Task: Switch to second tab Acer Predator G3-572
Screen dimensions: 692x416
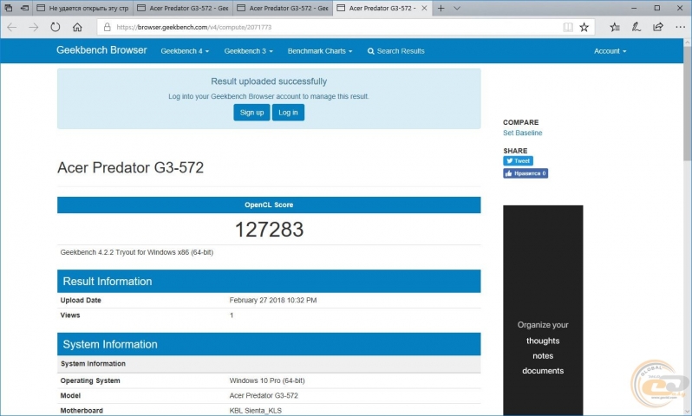Action: (183, 8)
